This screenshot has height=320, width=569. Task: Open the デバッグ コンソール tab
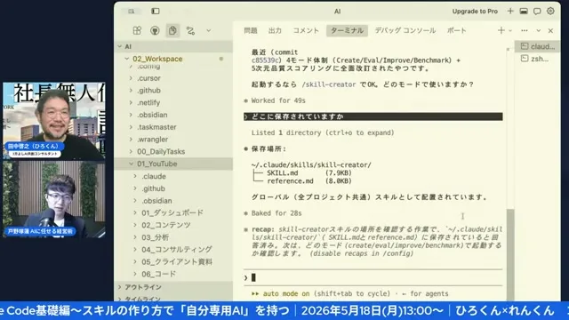click(405, 30)
